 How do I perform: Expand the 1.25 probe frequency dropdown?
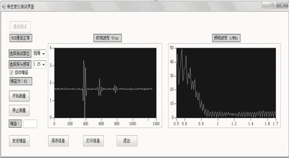click(x=40, y=64)
